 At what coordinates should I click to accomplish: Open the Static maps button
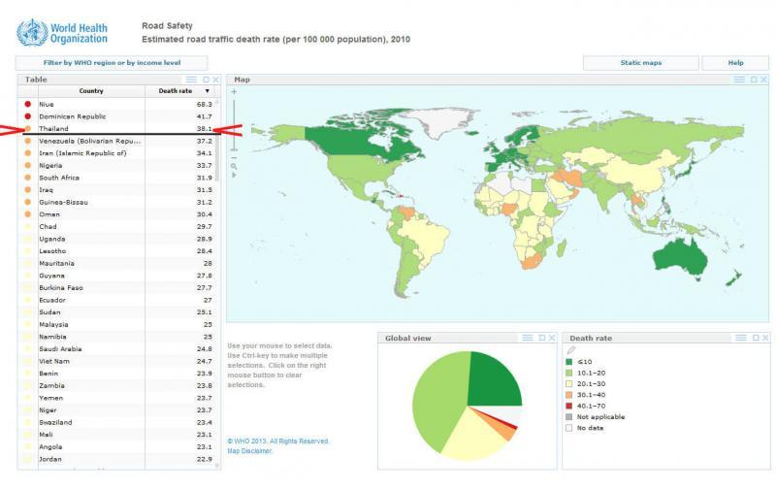click(x=641, y=63)
